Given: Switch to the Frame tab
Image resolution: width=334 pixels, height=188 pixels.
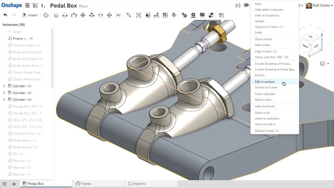Looking at the screenshot, I should 99,183.
